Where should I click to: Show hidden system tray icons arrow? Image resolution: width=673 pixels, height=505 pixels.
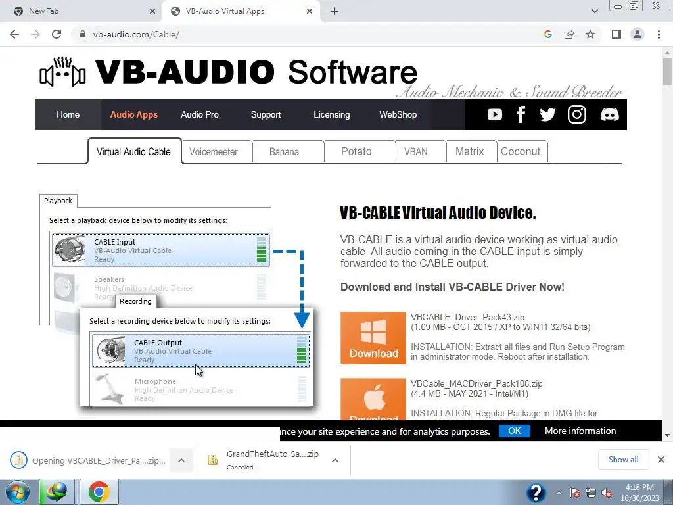(x=559, y=493)
